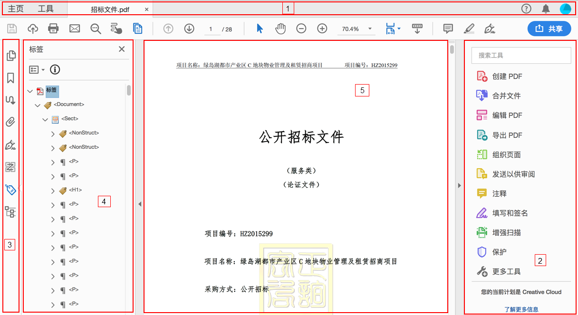578x315 pixels.
Task: Click the 搜索工具 search field
Action: coord(521,55)
